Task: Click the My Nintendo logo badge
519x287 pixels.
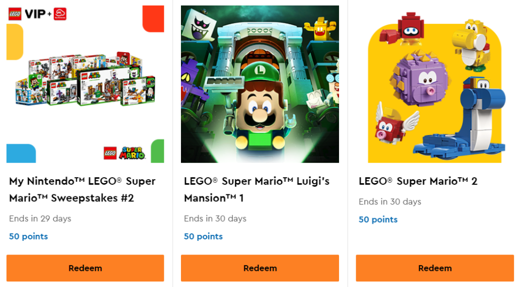Action: point(60,14)
